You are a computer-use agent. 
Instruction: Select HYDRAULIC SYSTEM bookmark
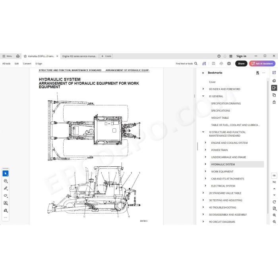coord(237,164)
